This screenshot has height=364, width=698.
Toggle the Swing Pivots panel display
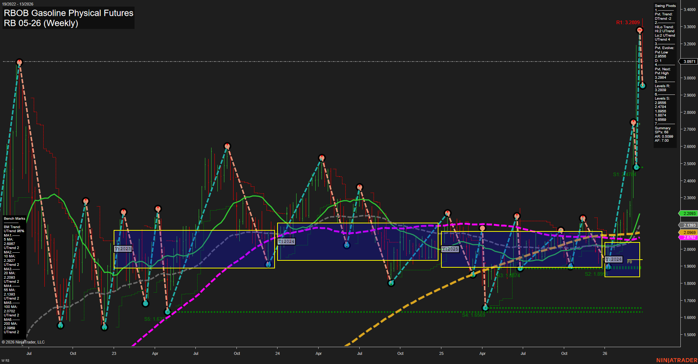pyautogui.click(x=664, y=5)
